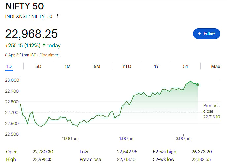Open the Disclaimer link
This screenshot has height=167, width=227.
click(x=49, y=55)
